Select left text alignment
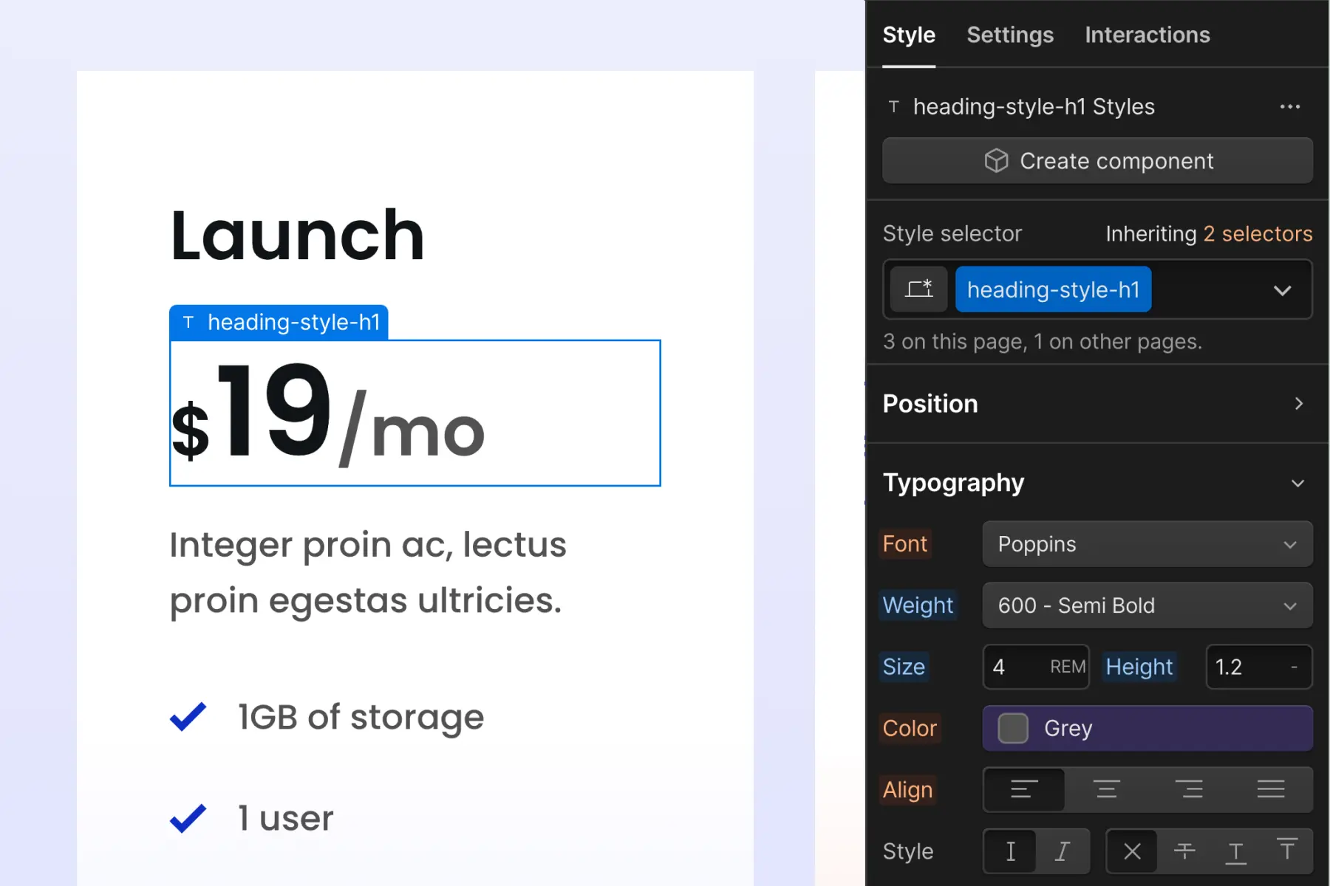Screen dimensions: 1330x886 click(1024, 789)
